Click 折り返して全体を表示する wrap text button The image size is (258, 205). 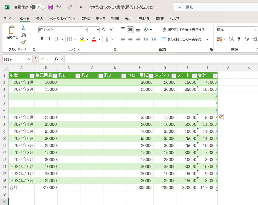[183, 30]
